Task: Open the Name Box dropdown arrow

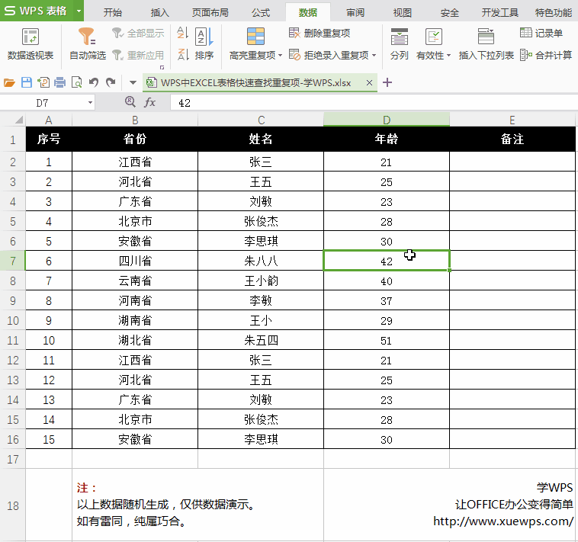Action: click(90, 102)
